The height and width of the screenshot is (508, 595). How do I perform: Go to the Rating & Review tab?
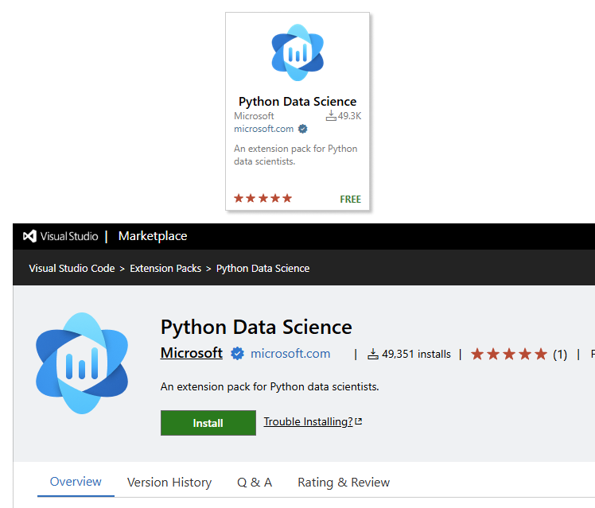click(344, 483)
